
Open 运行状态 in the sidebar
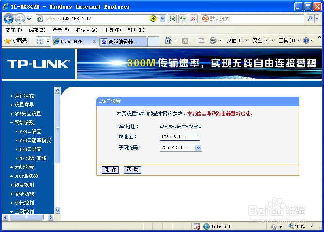tap(24, 96)
